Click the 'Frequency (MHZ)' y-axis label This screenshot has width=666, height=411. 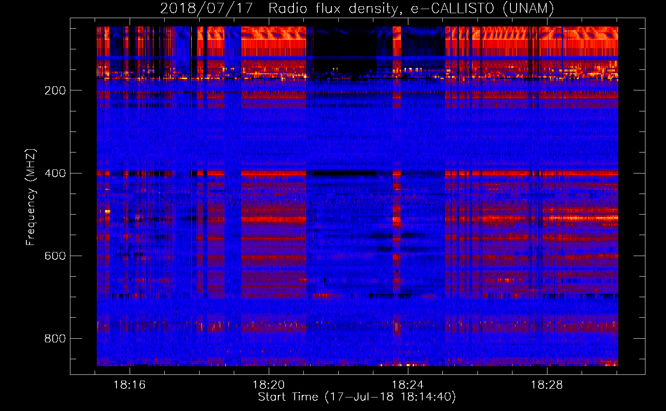tap(31, 197)
